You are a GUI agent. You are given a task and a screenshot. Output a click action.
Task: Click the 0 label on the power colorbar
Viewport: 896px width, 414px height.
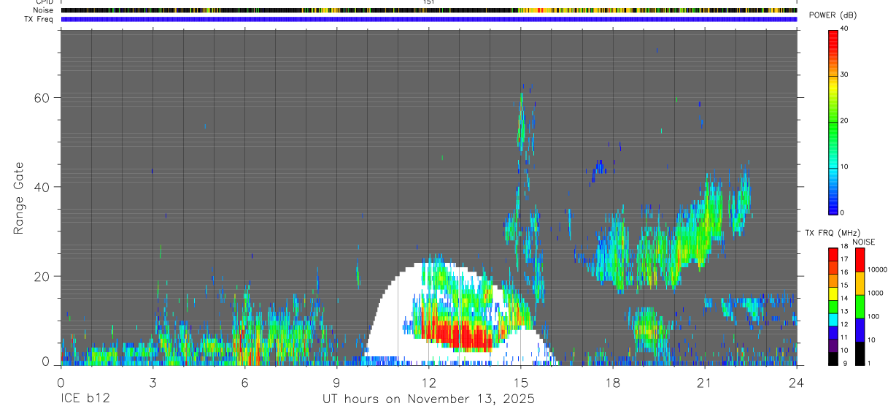[x=842, y=212]
